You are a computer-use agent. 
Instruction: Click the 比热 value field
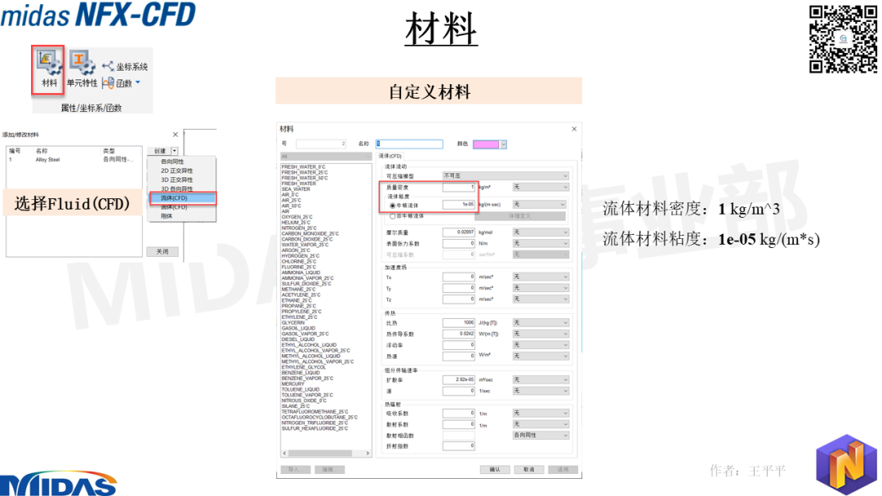tap(458, 323)
